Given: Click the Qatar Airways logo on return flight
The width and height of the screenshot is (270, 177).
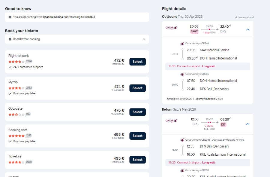Looking at the screenshot, I should 171,121.
